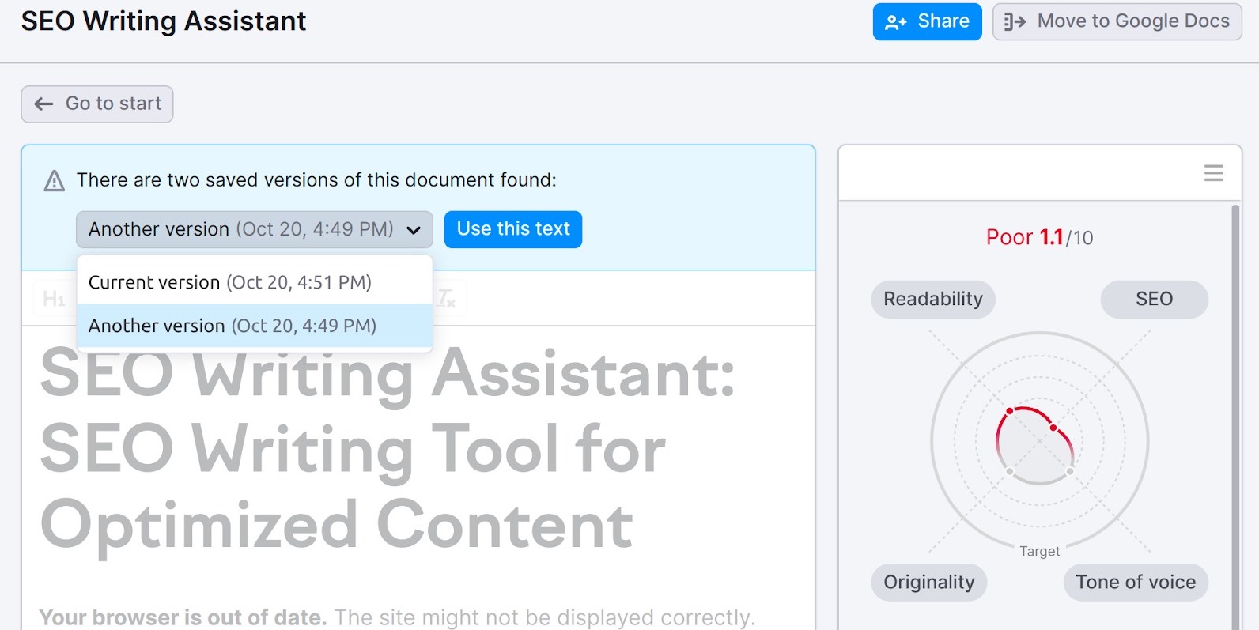Image resolution: width=1259 pixels, height=630 pixels.
Task: Click the warning triangle icon in the banner
Action: [x=54, y=181]
